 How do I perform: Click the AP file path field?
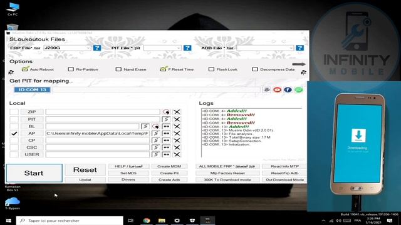tap(98, 133)
